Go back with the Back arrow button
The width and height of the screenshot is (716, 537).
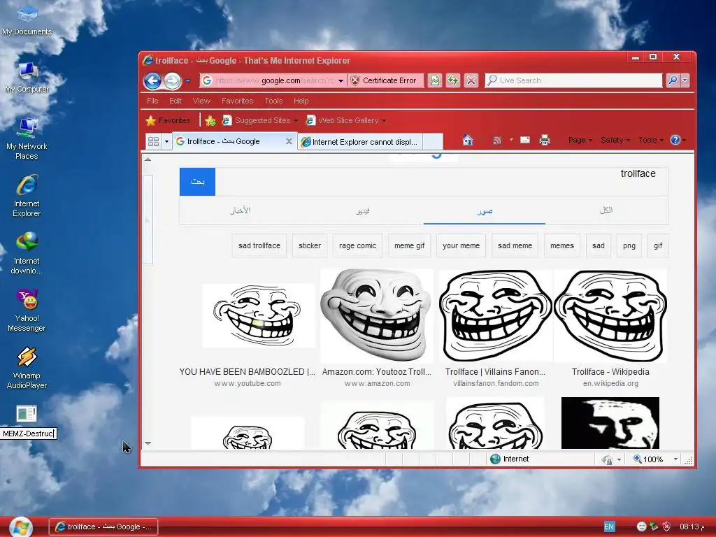152,81
